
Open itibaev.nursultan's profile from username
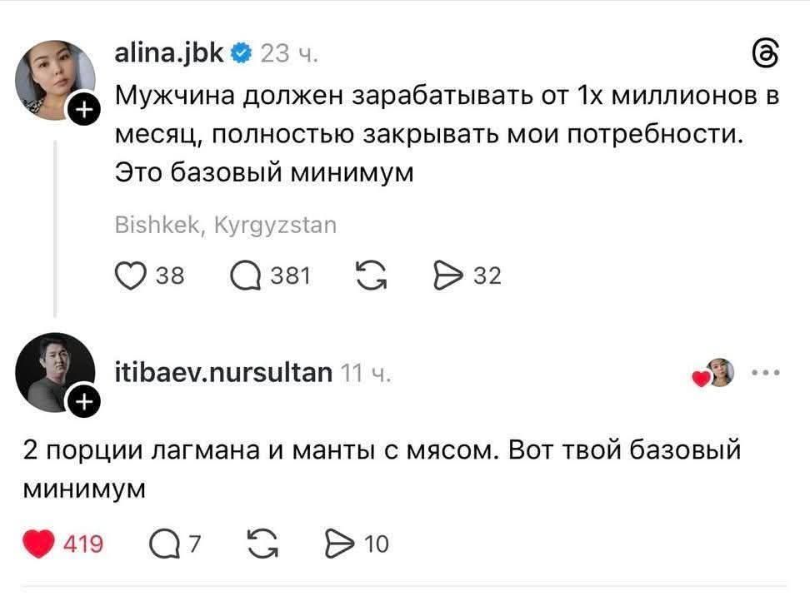(x=222, y=373)
